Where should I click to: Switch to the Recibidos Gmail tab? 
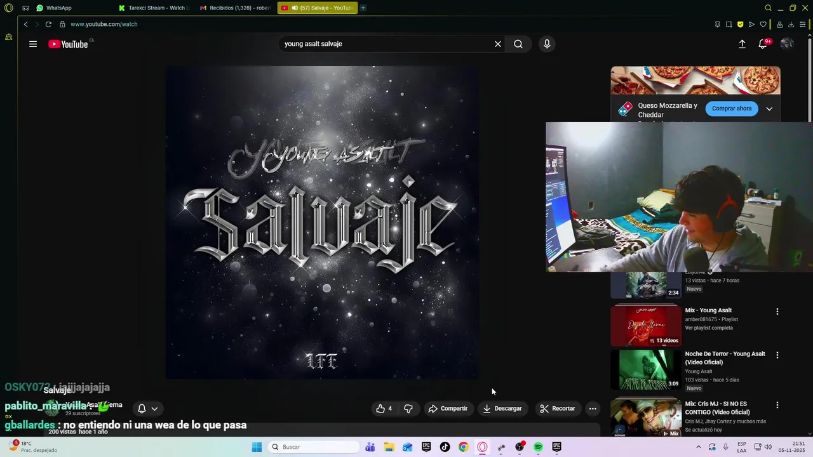(x=235, y=8)
